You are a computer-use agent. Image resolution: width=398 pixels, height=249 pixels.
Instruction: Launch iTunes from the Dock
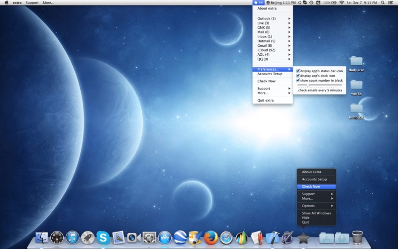click(x=72, y=238)
